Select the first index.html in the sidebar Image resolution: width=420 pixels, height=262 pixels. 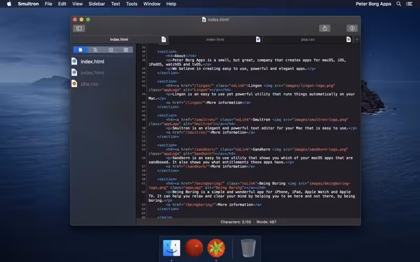92,61
